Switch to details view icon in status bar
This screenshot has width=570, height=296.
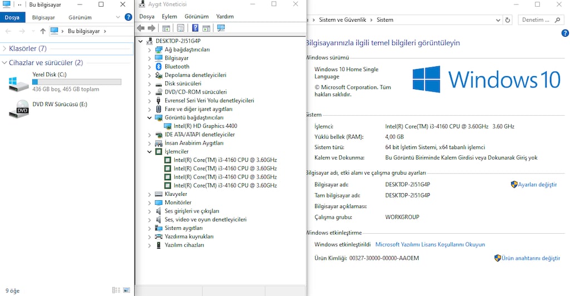pyautogui.click(x=116, y=290)
